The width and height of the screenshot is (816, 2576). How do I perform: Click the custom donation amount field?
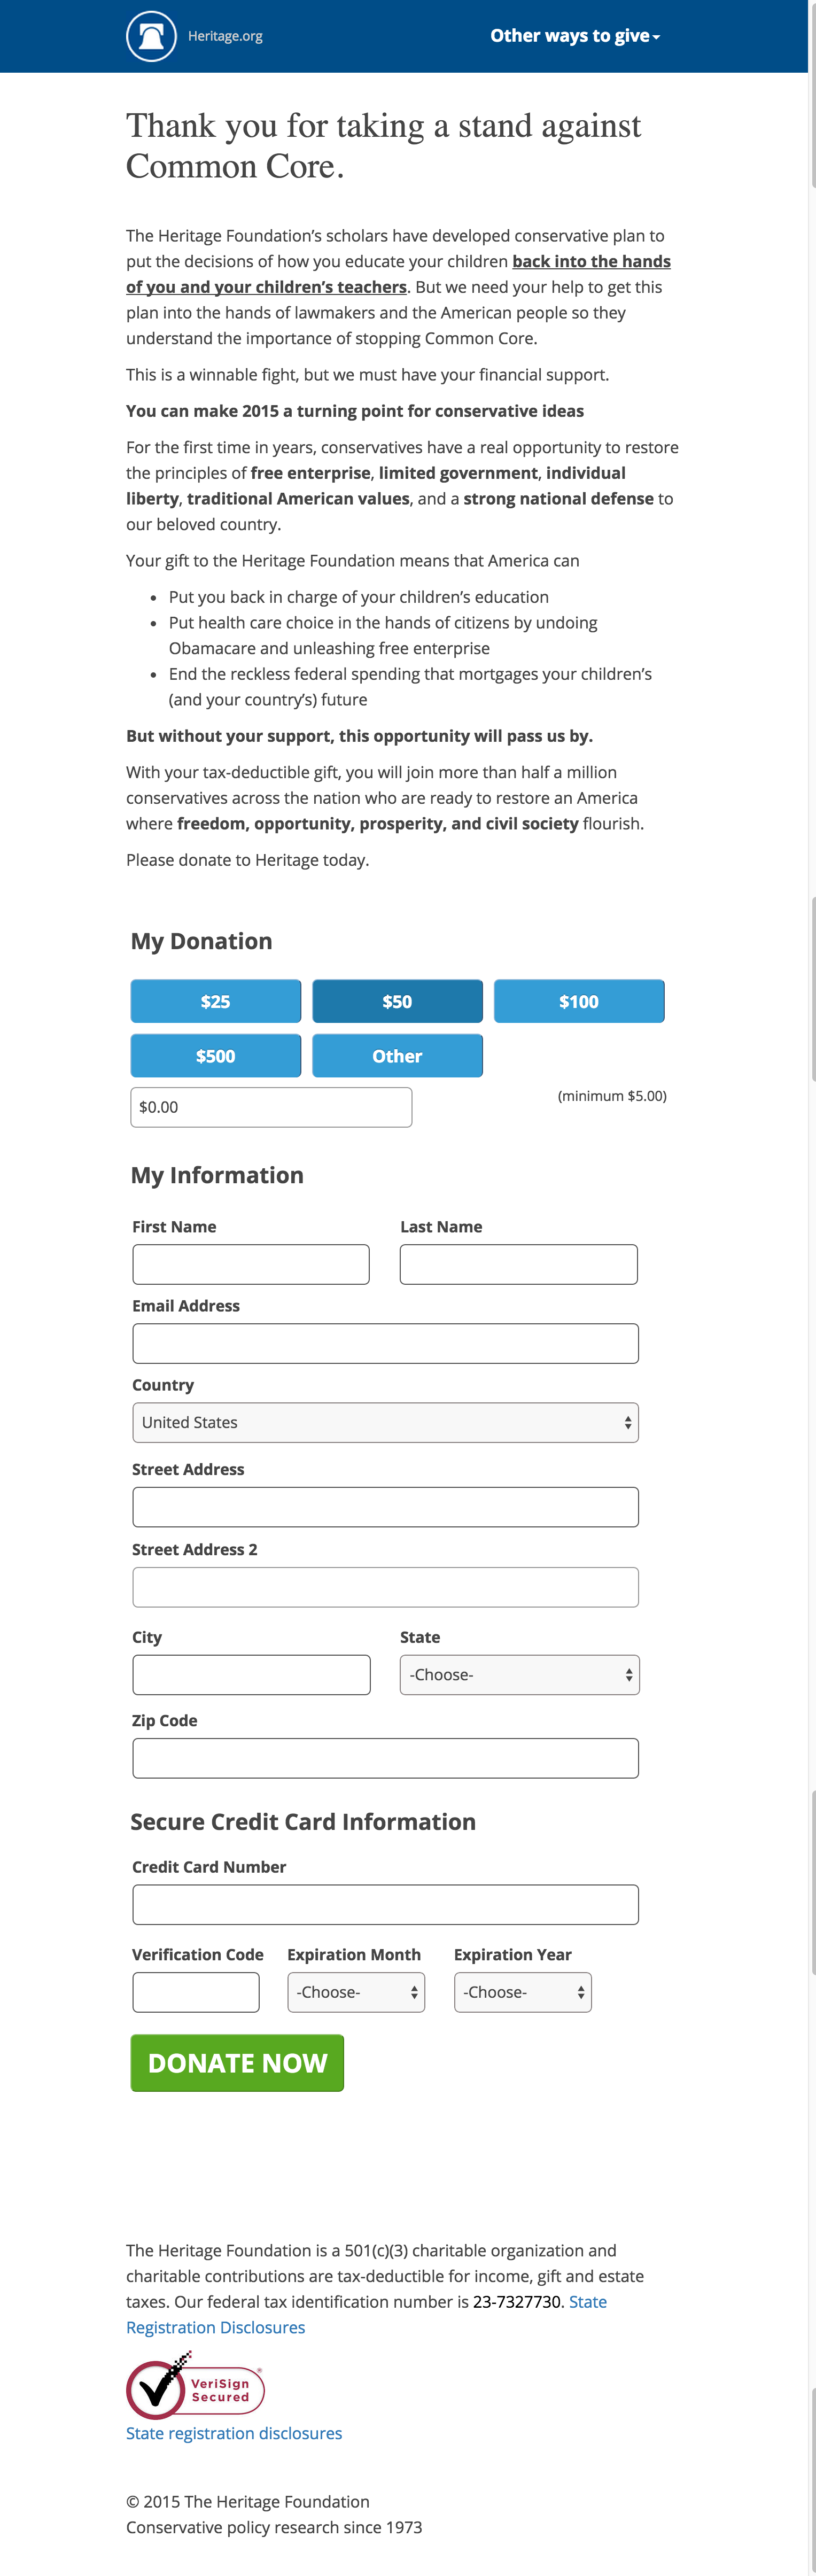click(x=271, y=1107)
